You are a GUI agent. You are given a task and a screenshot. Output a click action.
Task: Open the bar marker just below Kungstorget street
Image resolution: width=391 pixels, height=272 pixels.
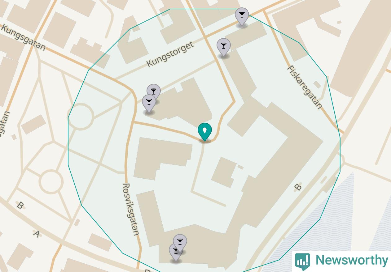click(223, 48)
